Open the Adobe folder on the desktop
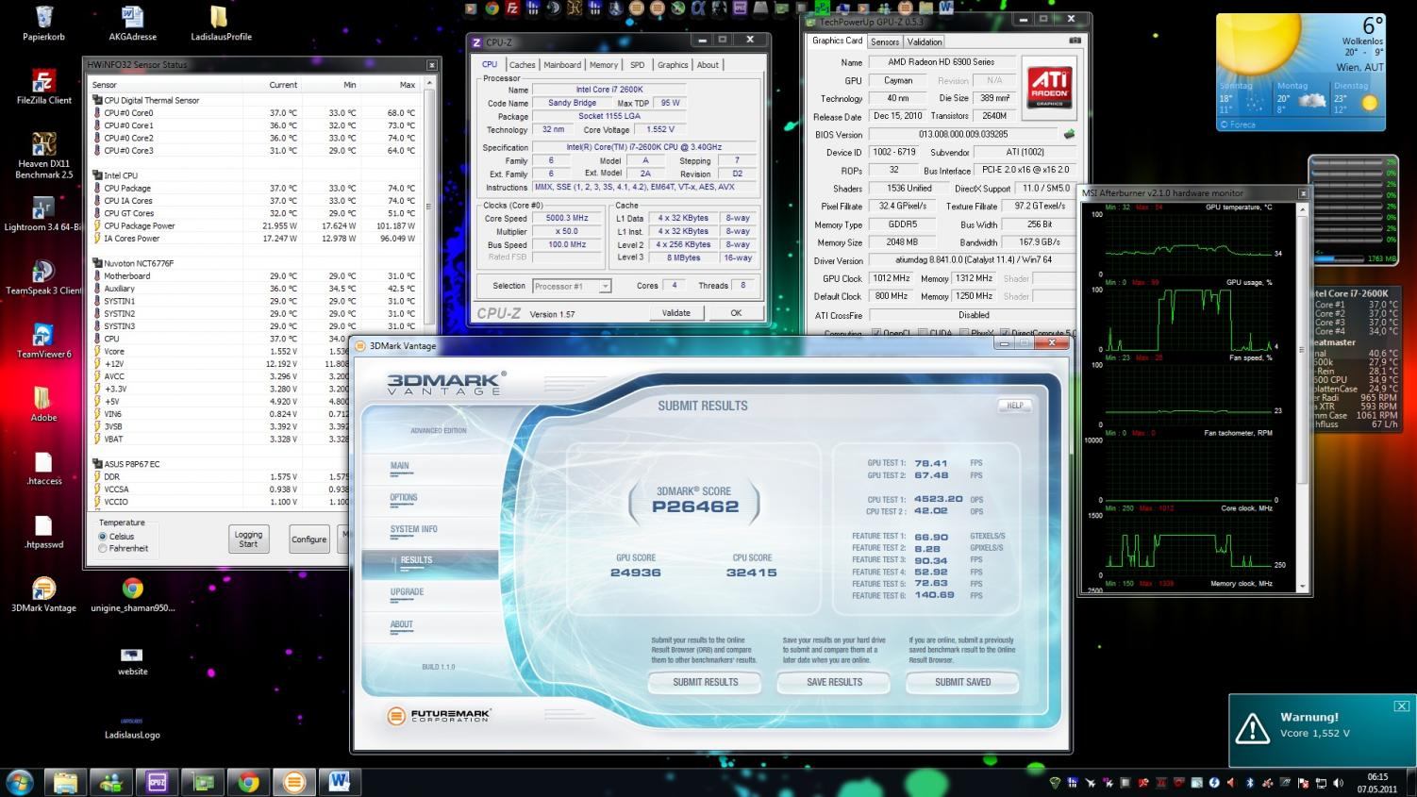The width and height of the screenshot is (1417, 797). coord(43,405)
